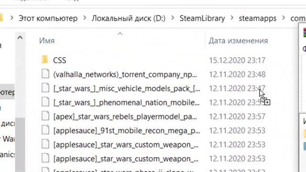
Task: Click the date 12.11.2020 23:57
Action: pyautogui.click(x=237, y=117)
